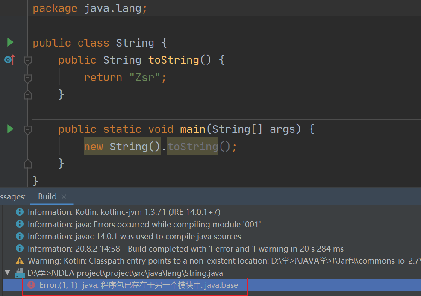Click the yellow warning triangle icon
This screenshot has height=296, width=421.
[20, 261]
